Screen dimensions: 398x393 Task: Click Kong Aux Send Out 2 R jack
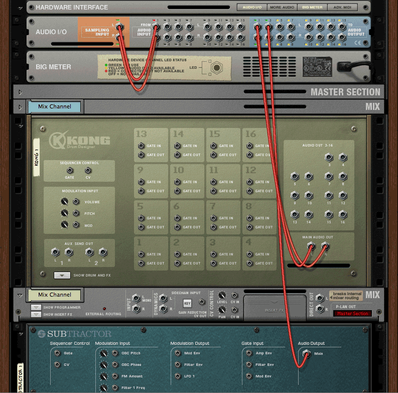click(x=103, y=252)
